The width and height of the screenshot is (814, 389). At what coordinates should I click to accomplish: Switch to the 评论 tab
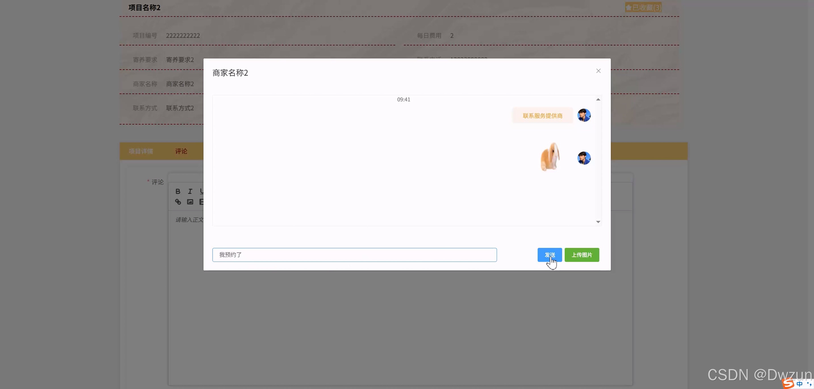[x=181, y=151]
